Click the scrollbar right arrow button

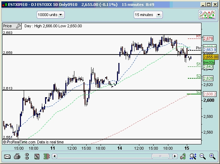pyautogui.click(x=175, y=156)
